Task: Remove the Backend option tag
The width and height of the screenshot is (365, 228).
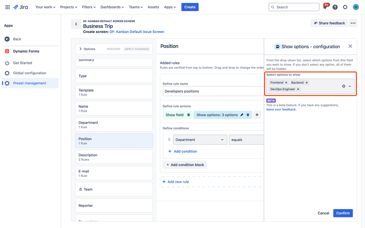Action: coord(306,83)
